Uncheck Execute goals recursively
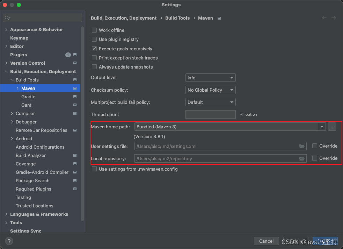This screenshot has height=249, width=343. tap(94, 49)
